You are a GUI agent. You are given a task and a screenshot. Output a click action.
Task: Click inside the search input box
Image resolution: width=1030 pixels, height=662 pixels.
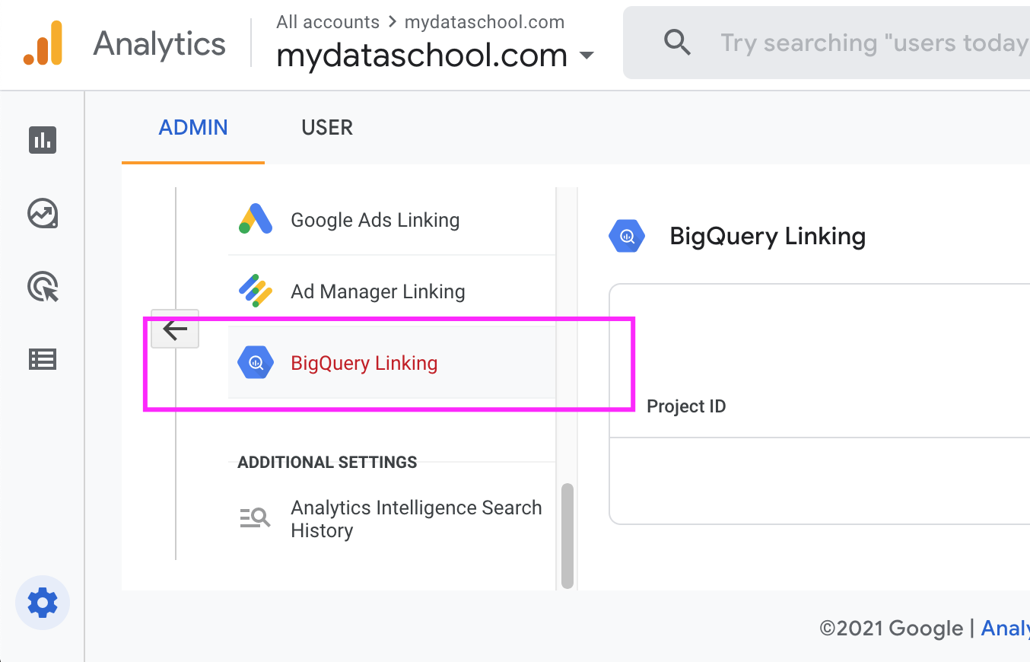(x=837, y=43)
